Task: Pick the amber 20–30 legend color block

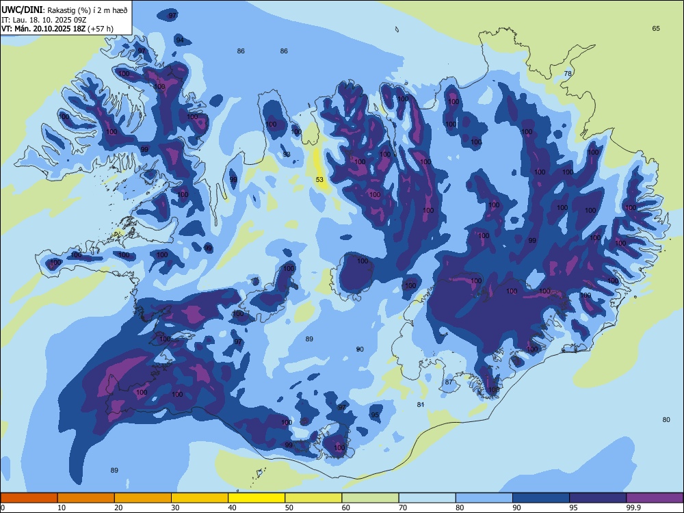Action: click(143, 498)
